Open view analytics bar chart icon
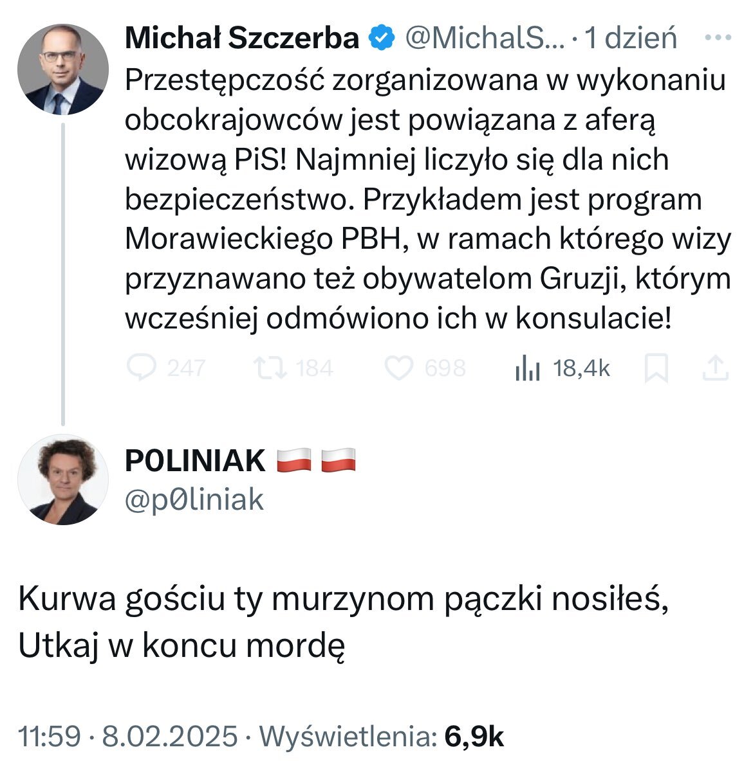This screenshot has width=753, height=763. point(526,369)
